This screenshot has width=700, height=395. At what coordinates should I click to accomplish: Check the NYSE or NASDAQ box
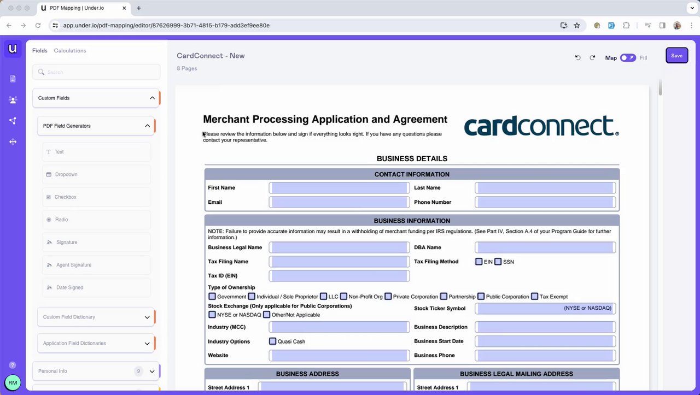[212, 315]
